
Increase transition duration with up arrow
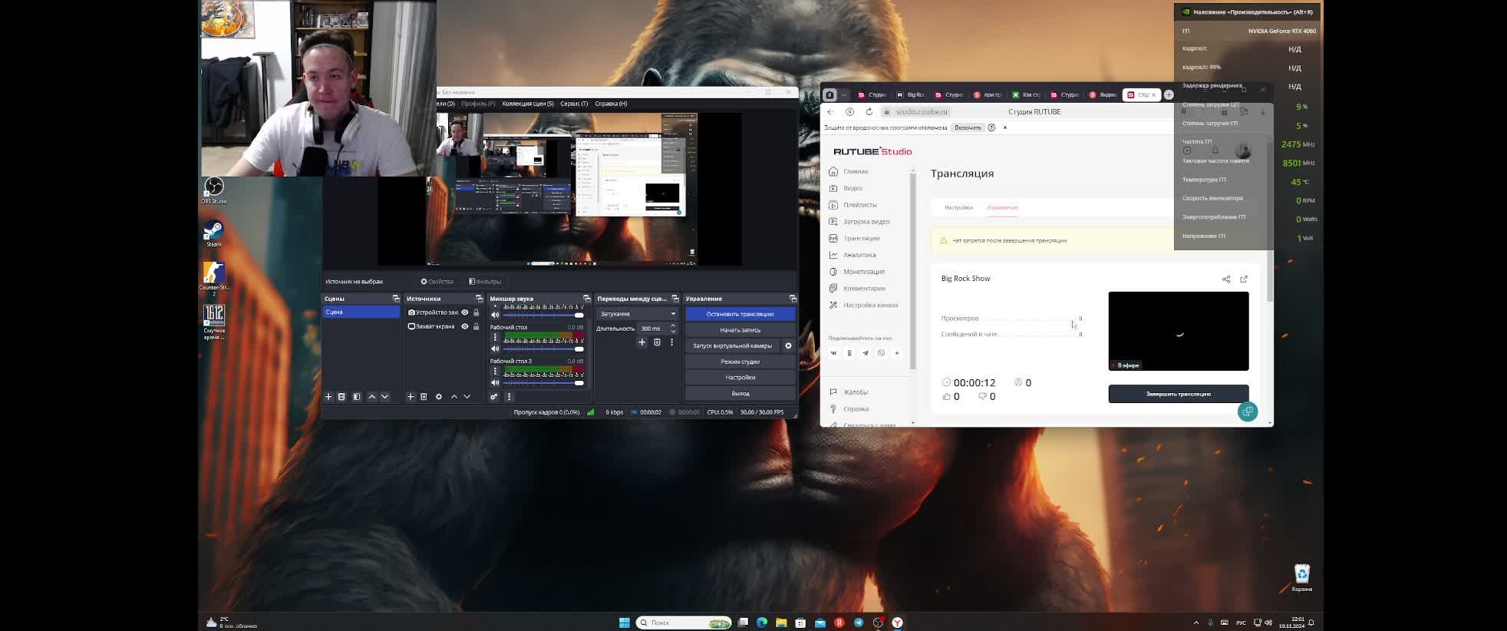(x=673, y=325)
